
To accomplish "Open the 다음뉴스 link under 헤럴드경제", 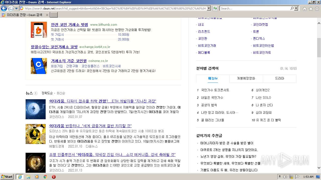I will (x=92, y=146).
